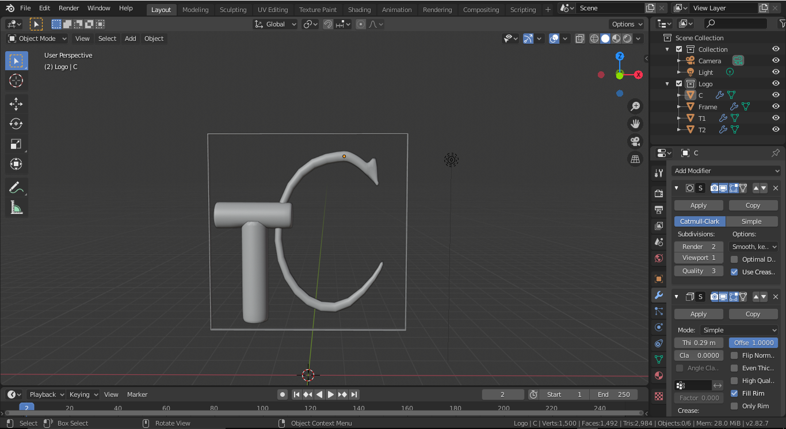
Task: Open the Object Constraints properties tab
Action: point(659,343)
